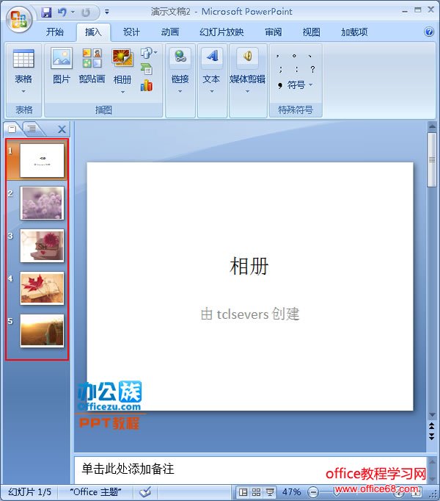This screenshot has height=501, width=440.
Task: Click the vertical scrollbar thumb of slide area
Action: pyautogui.click(x=432, y=159)
